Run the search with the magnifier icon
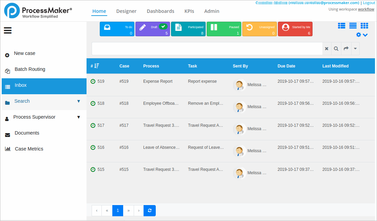Image resolution: width=377 pixels, height=221 pixels. (336, 48)
